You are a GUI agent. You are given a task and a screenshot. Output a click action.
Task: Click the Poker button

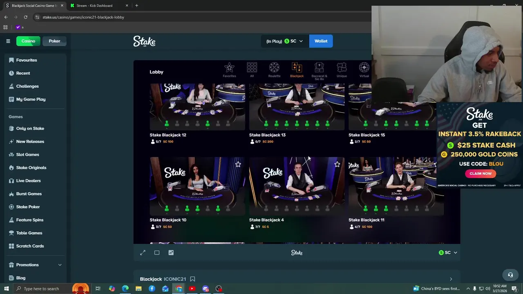(x=54, y=41)
